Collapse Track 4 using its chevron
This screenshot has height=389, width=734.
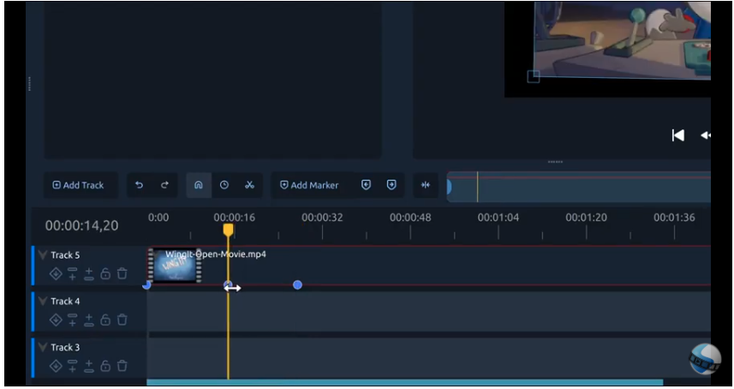[43, 302]
